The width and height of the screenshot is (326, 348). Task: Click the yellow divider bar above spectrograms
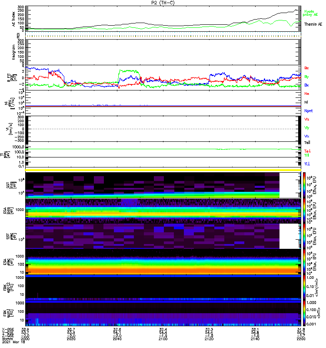click(163, 170)
